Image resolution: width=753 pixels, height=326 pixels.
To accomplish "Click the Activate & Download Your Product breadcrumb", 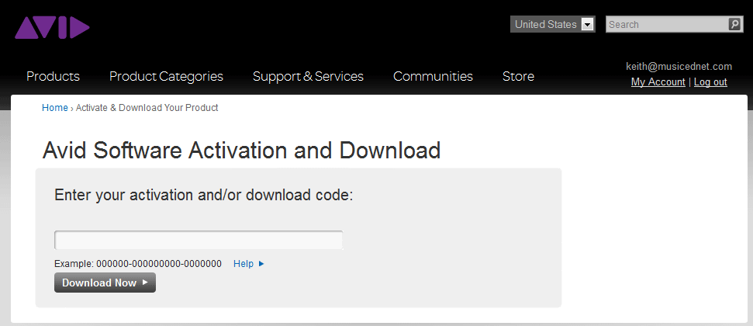I will 147,108.
